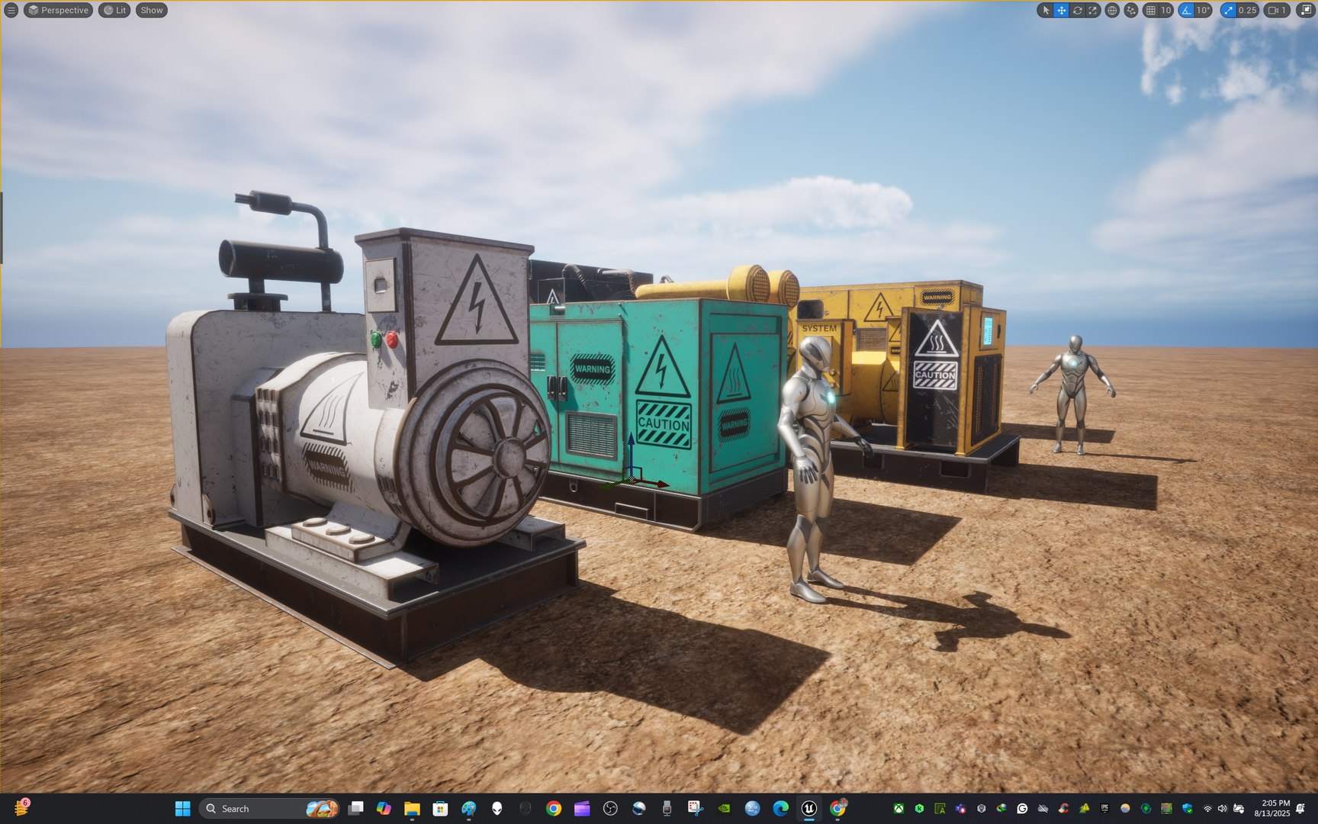
Task: Open the Grammarly G tray icon
Action: 1022,809
